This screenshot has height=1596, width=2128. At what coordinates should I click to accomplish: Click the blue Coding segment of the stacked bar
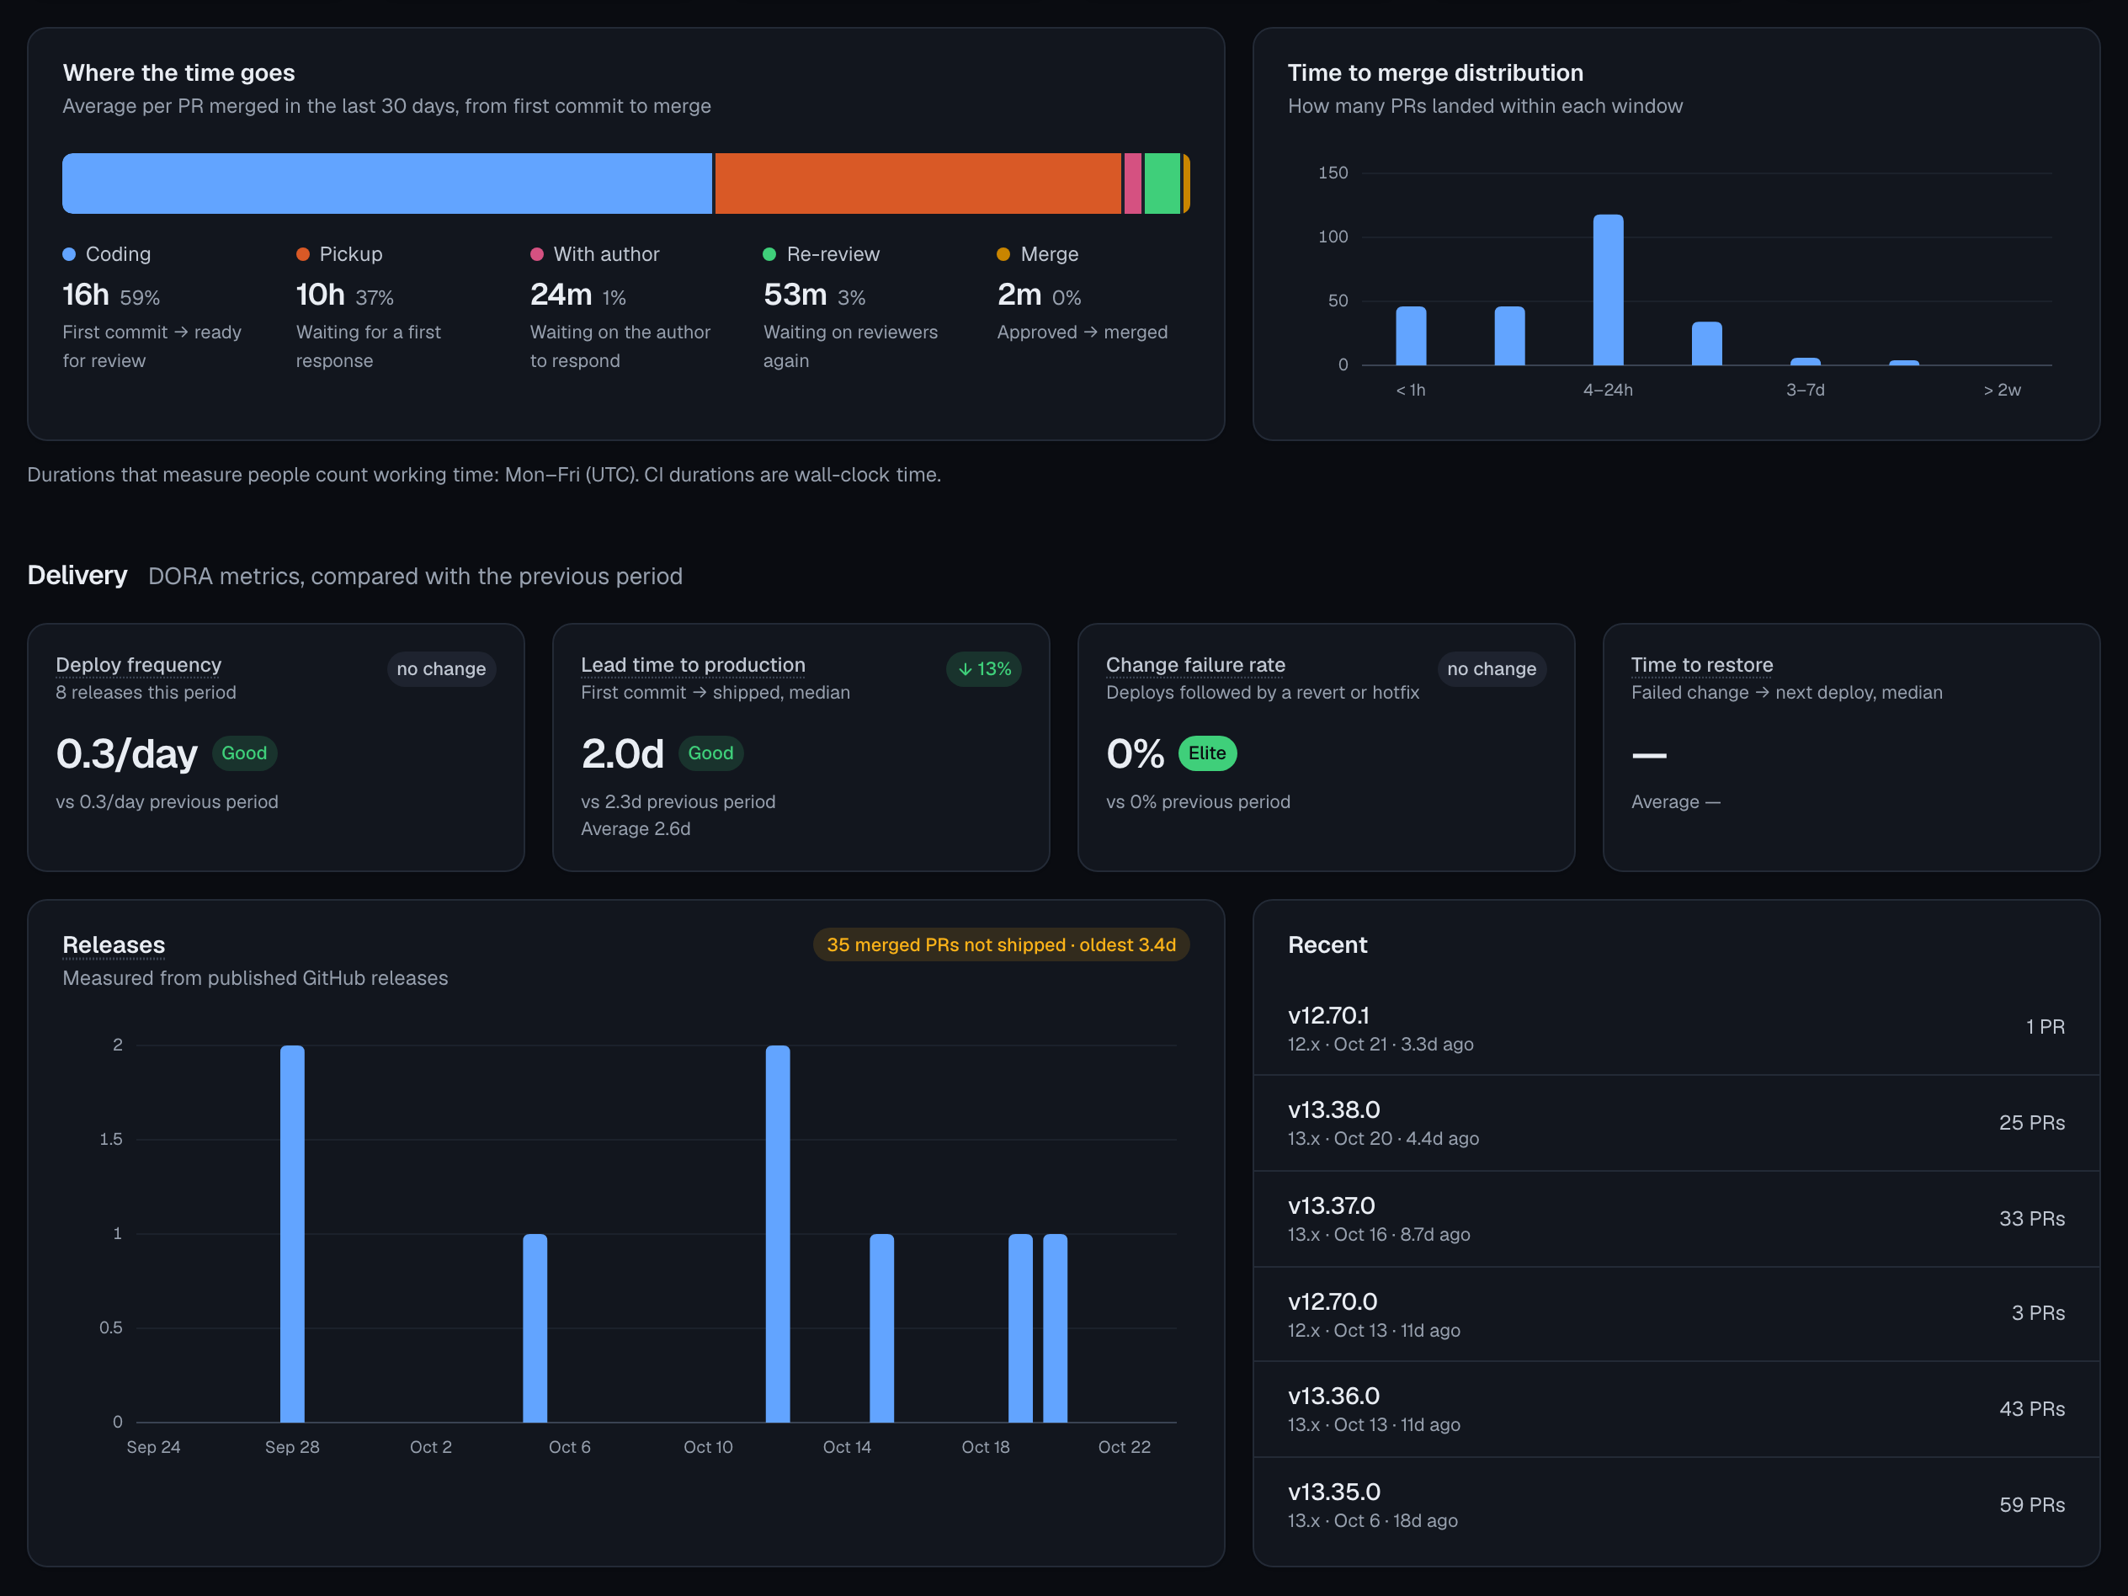click(x=386, y=183)
